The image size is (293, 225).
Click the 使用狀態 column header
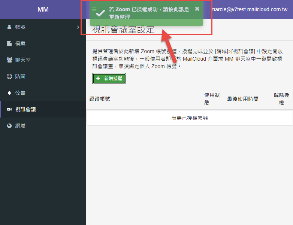[212, 99]
